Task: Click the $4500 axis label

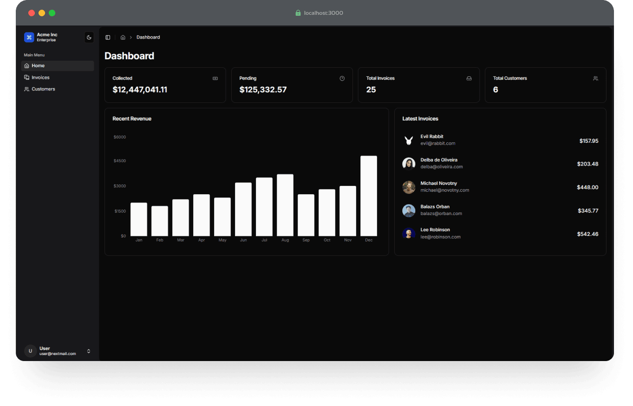Action: (x=120, y=161)
